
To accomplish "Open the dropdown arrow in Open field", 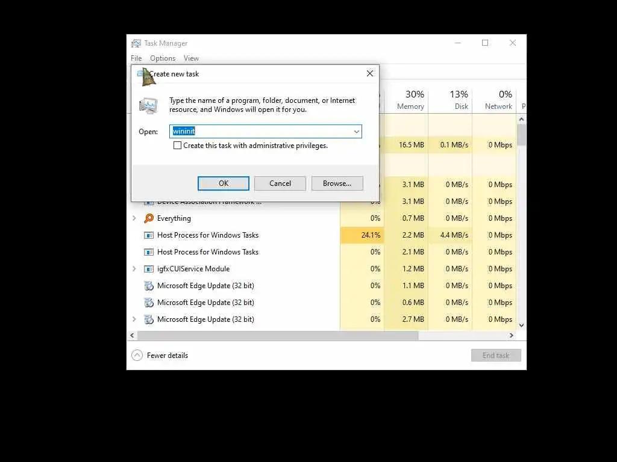I will point(357,132).
